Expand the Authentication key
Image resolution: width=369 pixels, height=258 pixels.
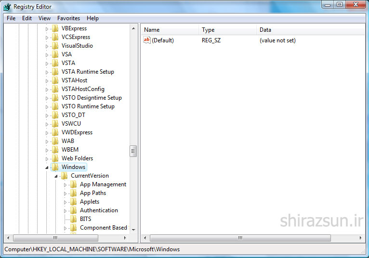pyautogui.click(x=65, y=211)
